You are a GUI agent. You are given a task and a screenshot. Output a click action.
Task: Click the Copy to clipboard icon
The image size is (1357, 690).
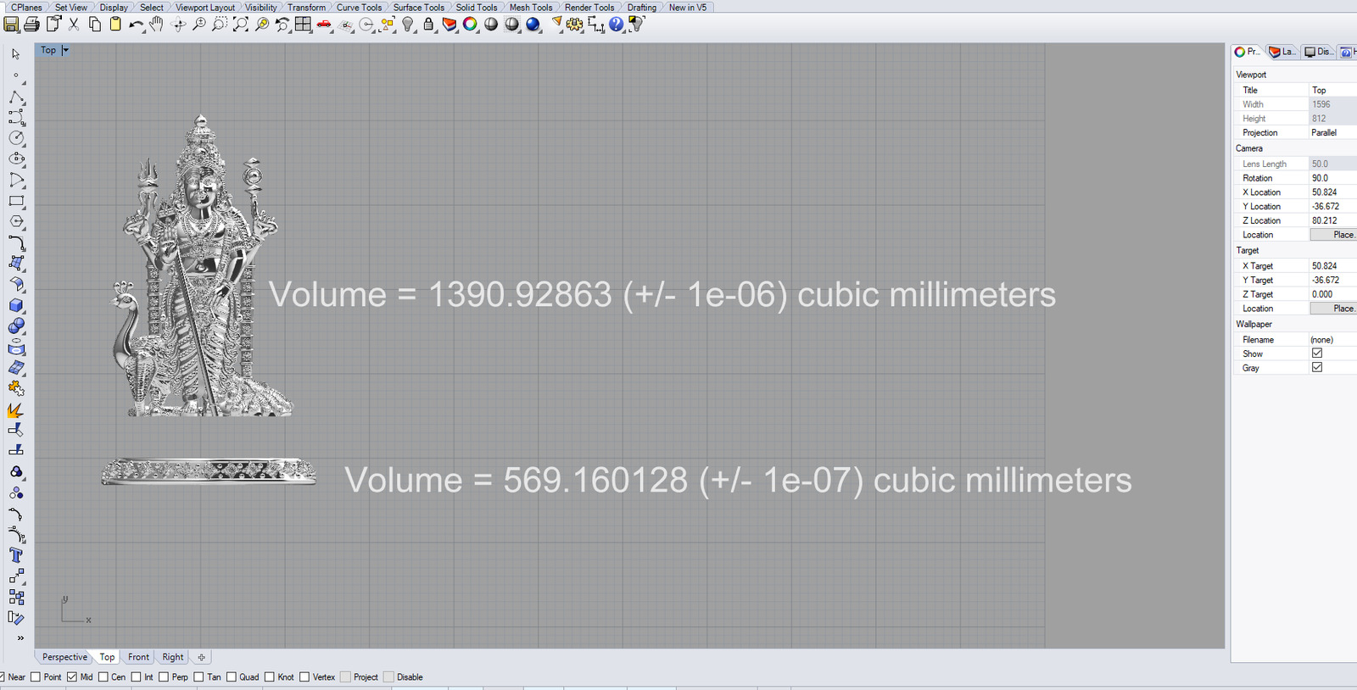click(x=95, y=25)
